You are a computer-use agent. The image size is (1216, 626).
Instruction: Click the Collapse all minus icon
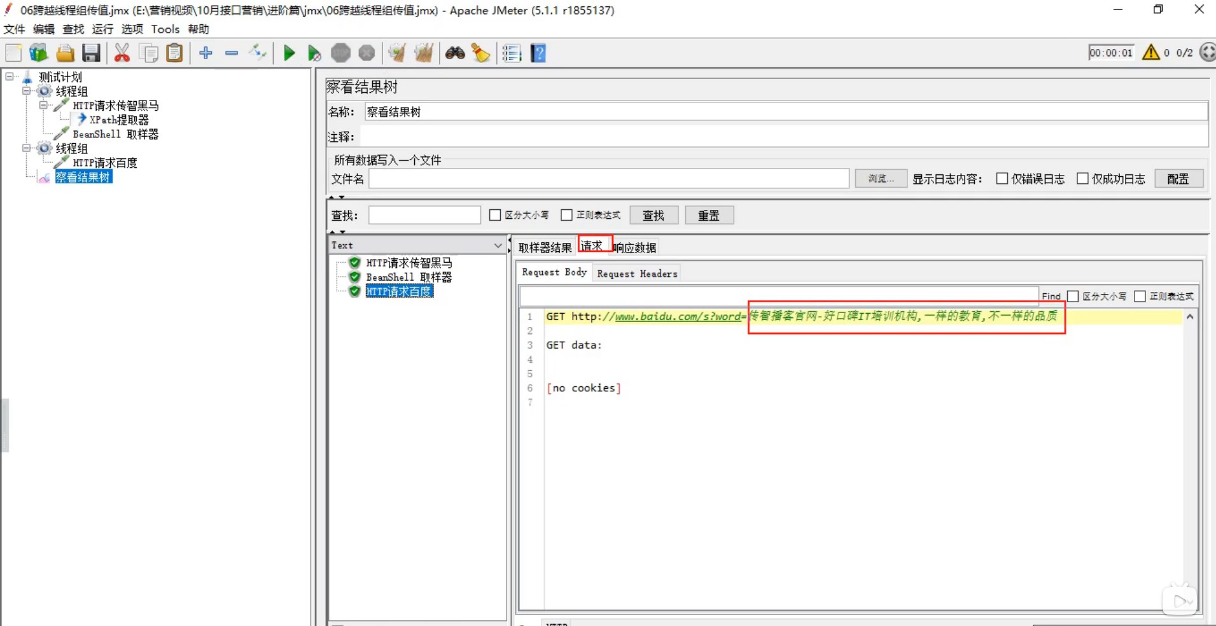232,53
